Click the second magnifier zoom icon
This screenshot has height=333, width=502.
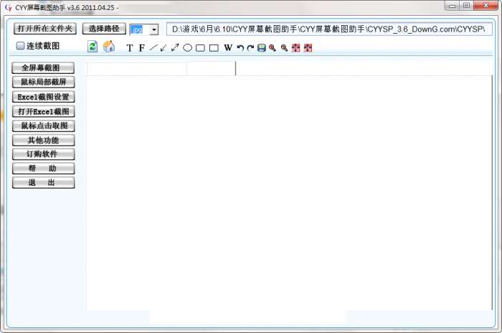pyautogui.click(x=284, y=48)
